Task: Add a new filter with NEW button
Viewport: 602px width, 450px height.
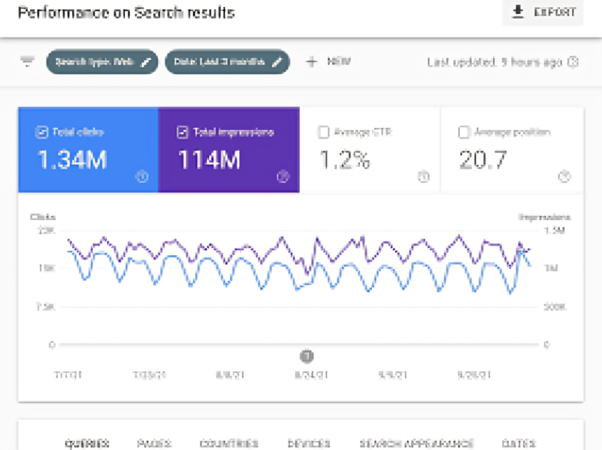Action: tap(328, 62)
